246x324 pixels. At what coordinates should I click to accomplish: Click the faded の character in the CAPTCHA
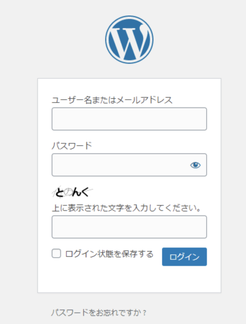68,193
